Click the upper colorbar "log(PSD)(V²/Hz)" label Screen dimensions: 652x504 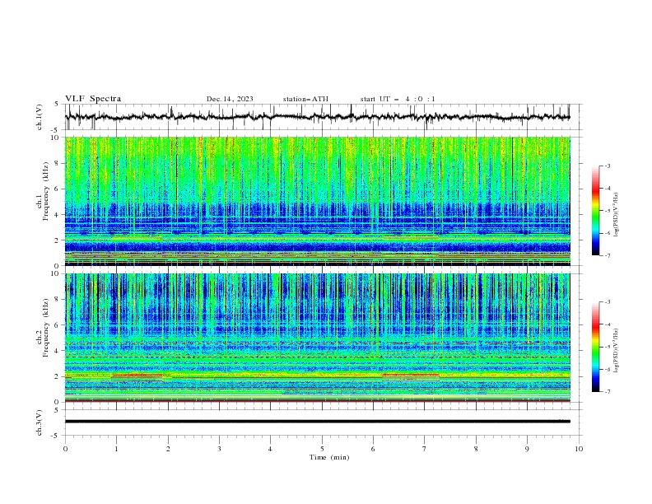(x=616, y=215)
